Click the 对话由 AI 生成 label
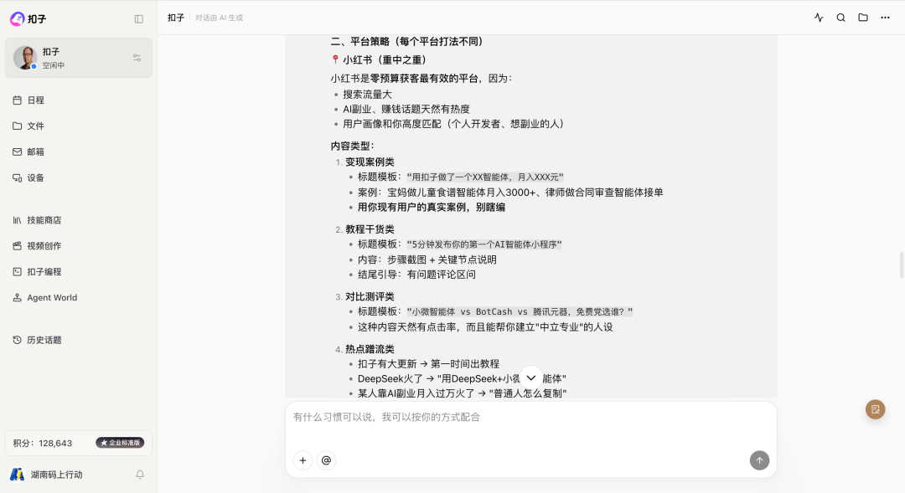 [x=219, y=18]
